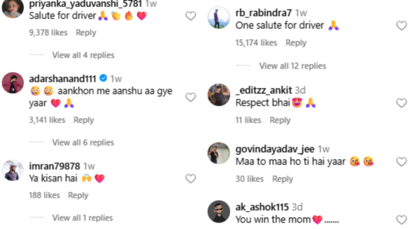Screen dimensions: 408x229
Task: Expand View all 4 replies
Action: pos(83,55)
